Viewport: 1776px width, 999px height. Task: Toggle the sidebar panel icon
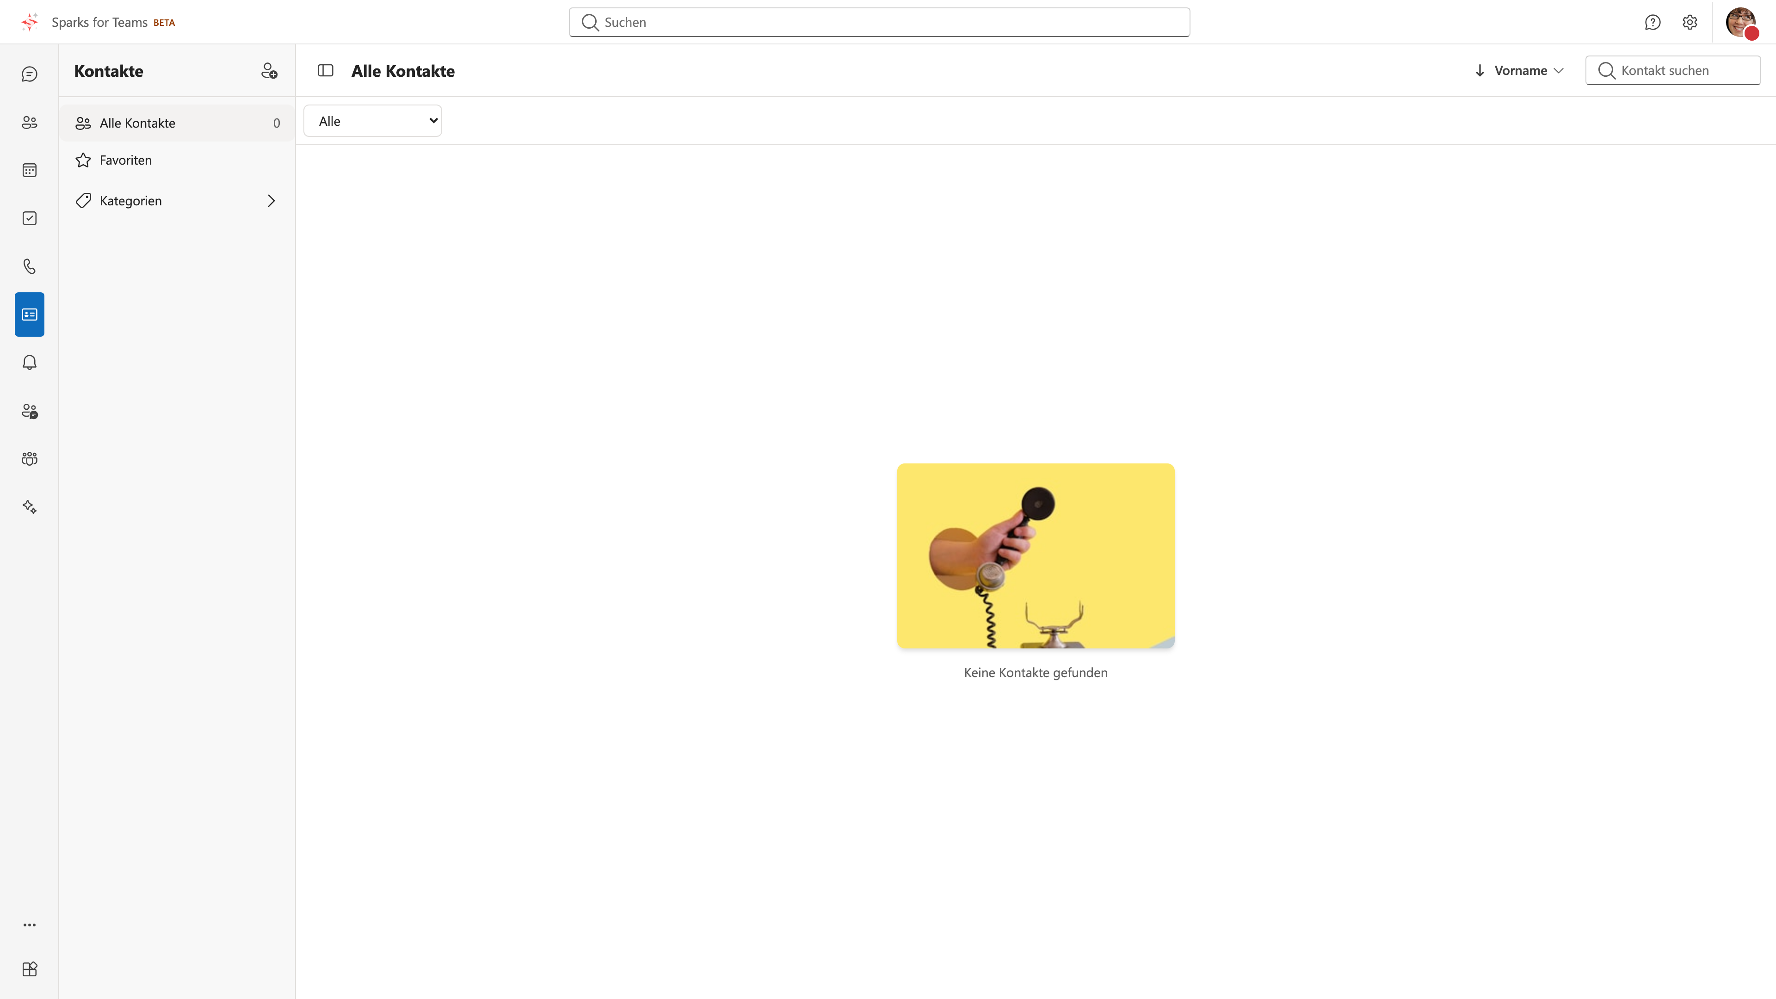click(326, 70)
